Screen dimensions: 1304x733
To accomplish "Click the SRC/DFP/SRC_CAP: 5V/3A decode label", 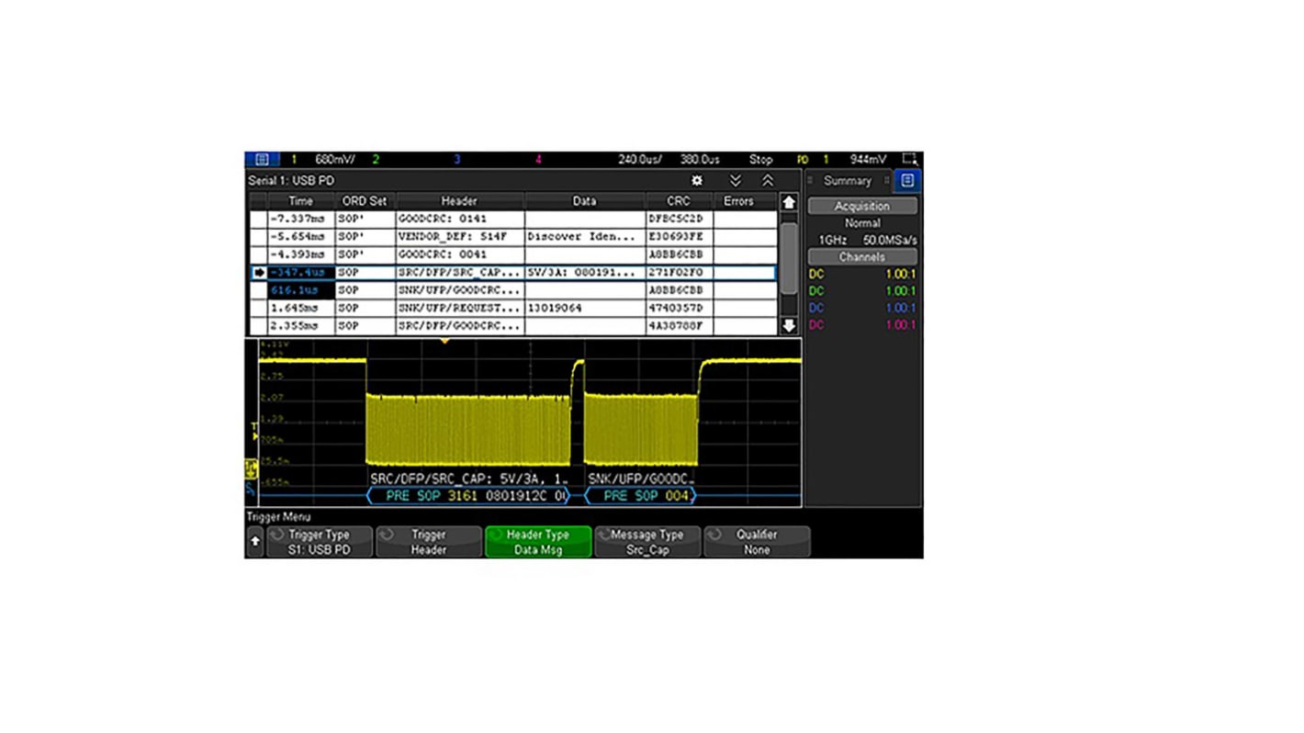I will click(x=469, y=479).
